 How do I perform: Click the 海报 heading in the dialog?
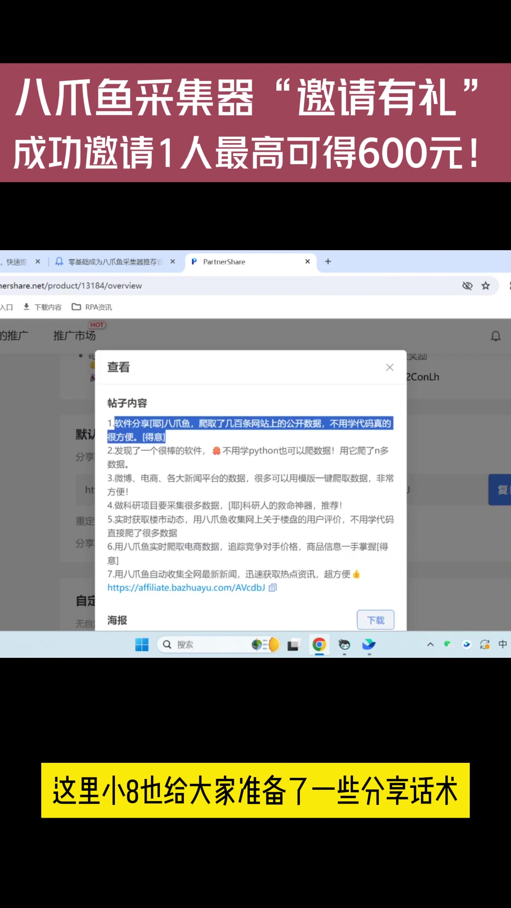point(117,620)
